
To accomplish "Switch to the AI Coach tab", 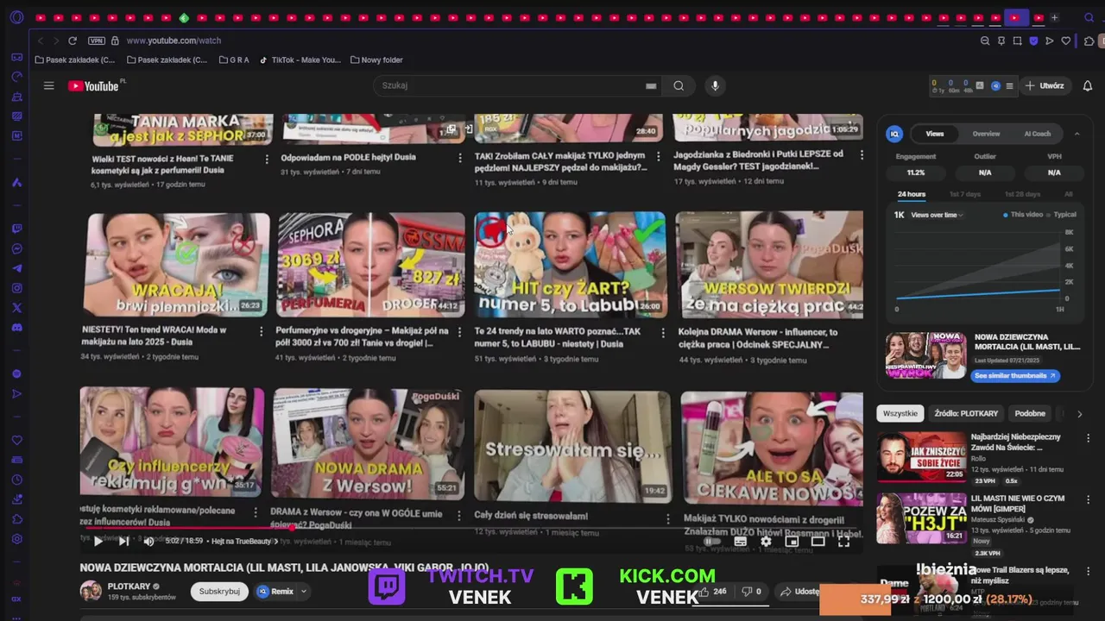I will click(1037, 134).
